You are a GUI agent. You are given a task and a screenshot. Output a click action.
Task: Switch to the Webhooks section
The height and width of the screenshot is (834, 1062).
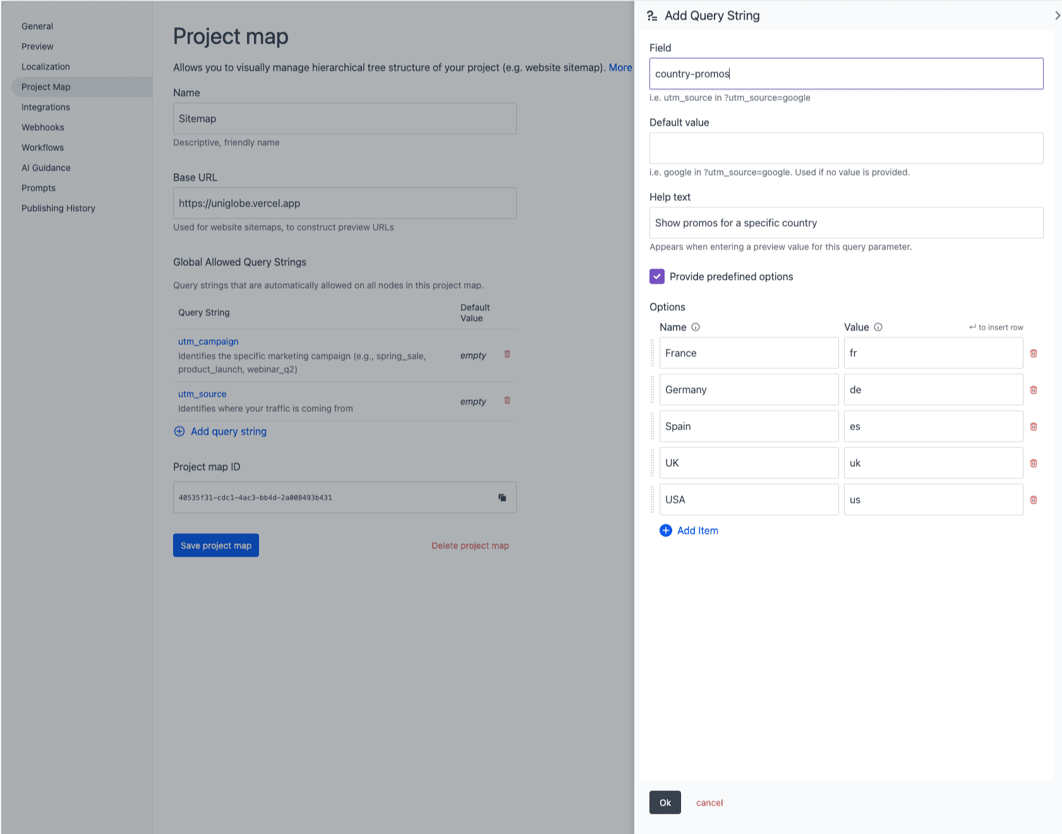click(42, 127)
